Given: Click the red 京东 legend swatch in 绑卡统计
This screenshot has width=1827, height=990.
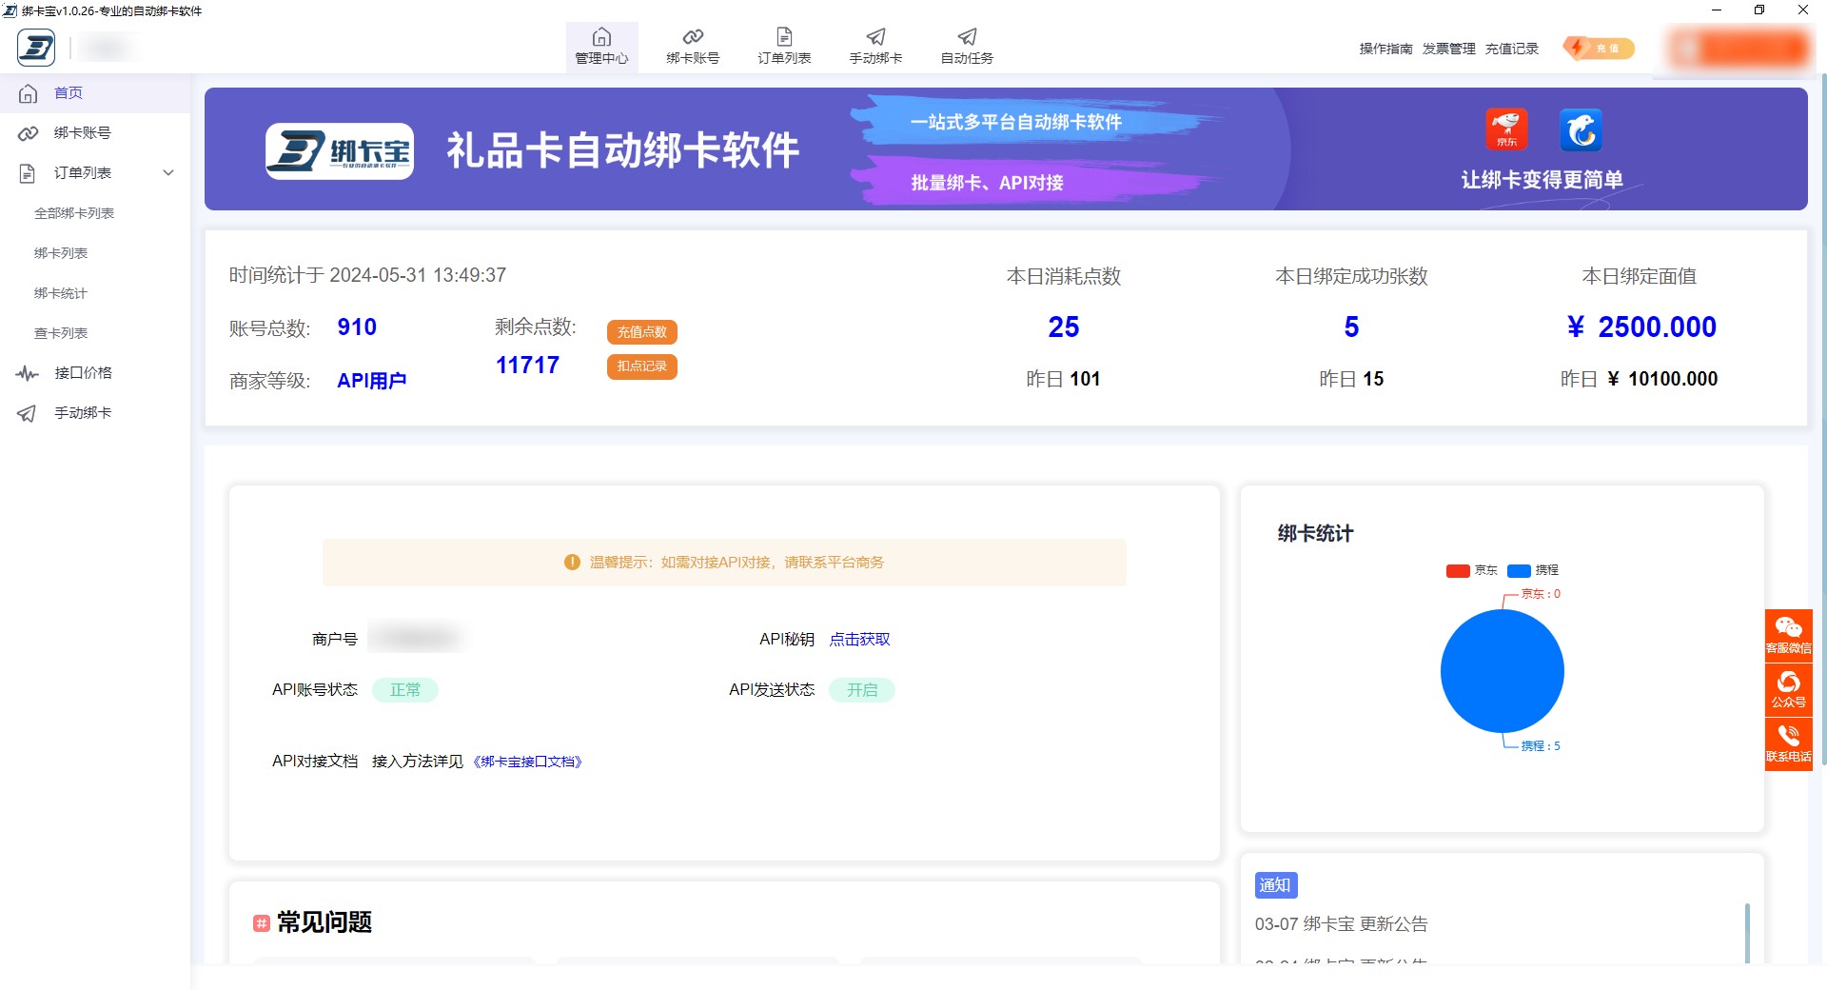Looking at the screenshot, I should point(1457,569).
